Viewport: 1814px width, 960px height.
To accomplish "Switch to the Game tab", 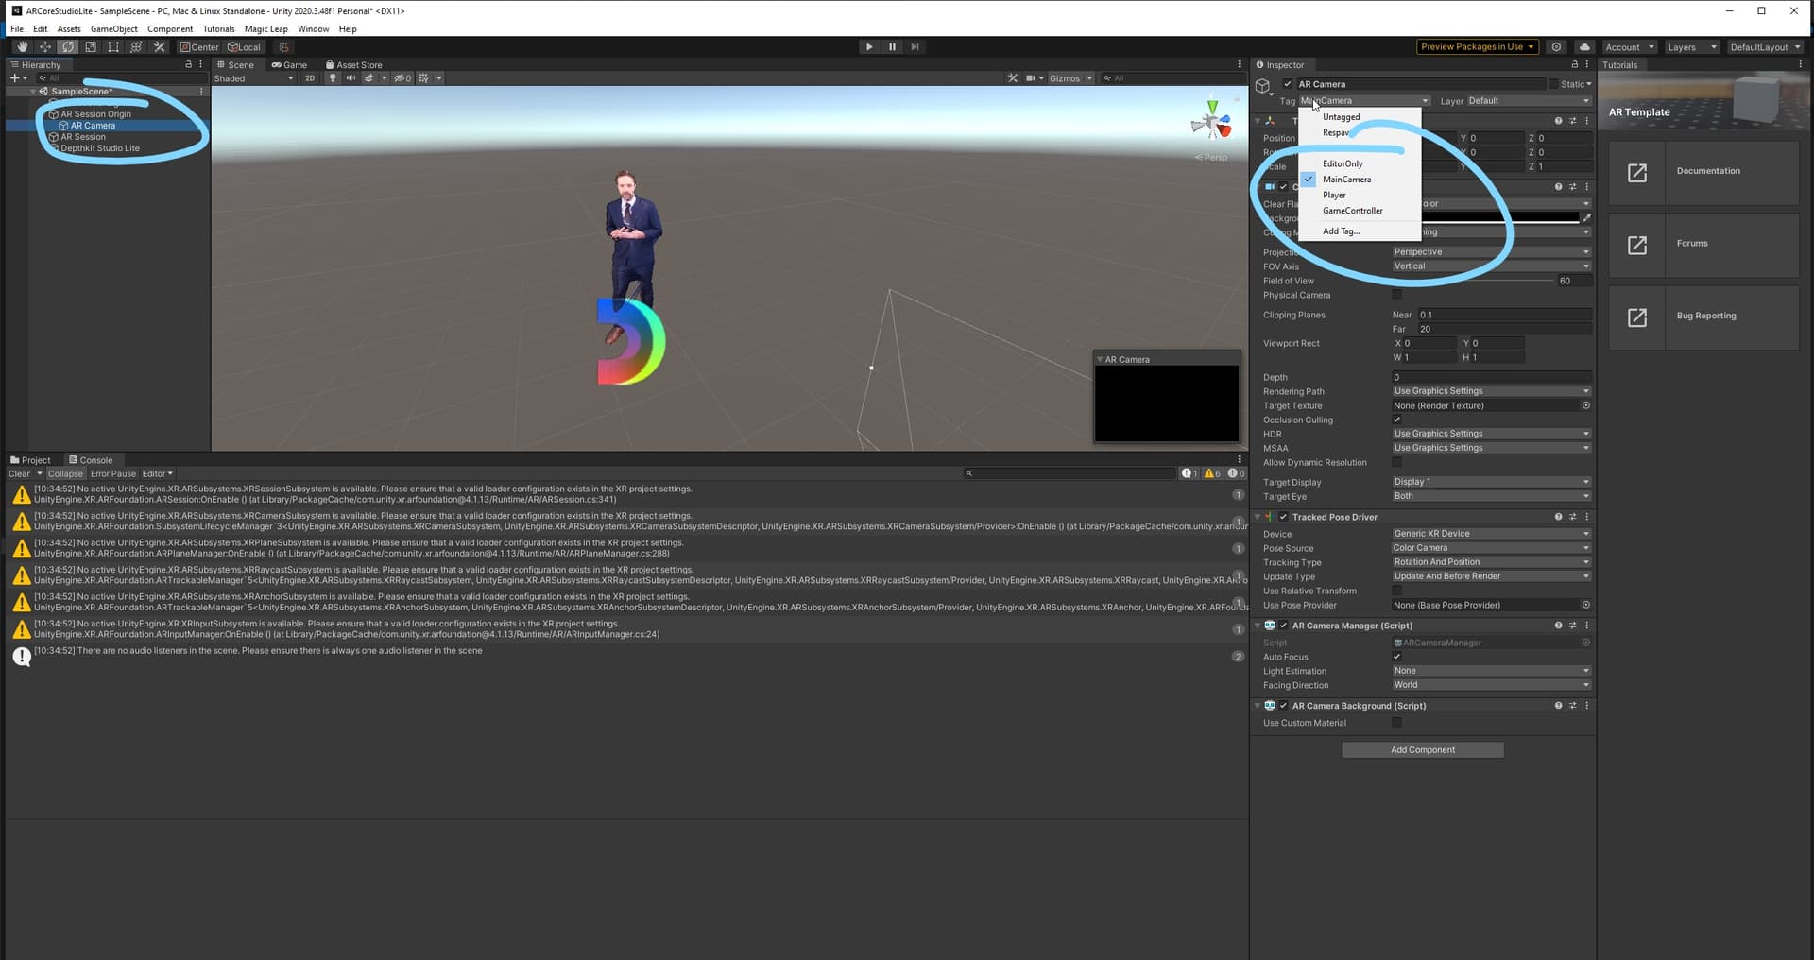I will [x=289, y=65].
